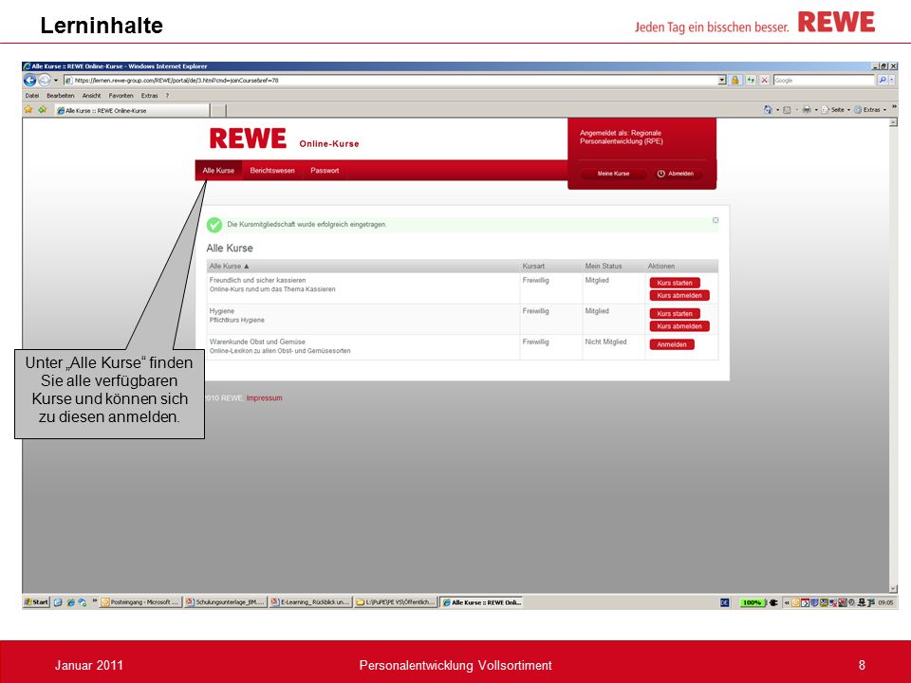Click into the Google search box
This screenshot has height=683, width=911.
coord(824,80)
